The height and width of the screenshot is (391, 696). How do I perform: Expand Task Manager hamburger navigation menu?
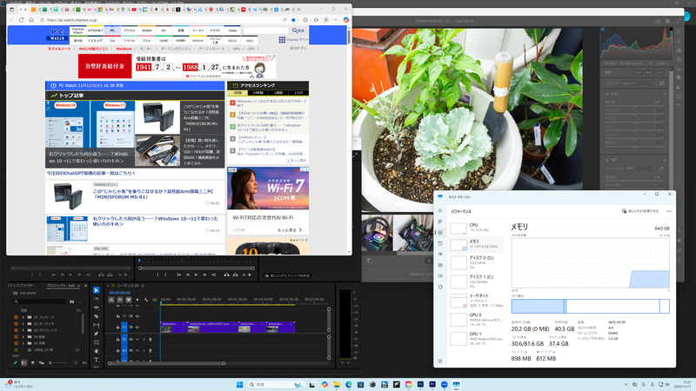pos(440,210)
